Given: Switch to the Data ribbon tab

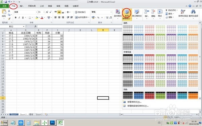Looking at the screenshot, I should click(50, 6).
